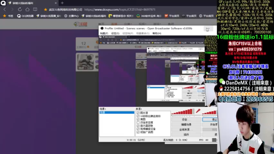Open the 场景集合(S) menu in OBS
The width and height of the screenshot is (274, 154).
tap(143, 33)
